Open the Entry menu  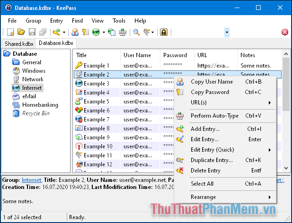(x=56, y=21)
